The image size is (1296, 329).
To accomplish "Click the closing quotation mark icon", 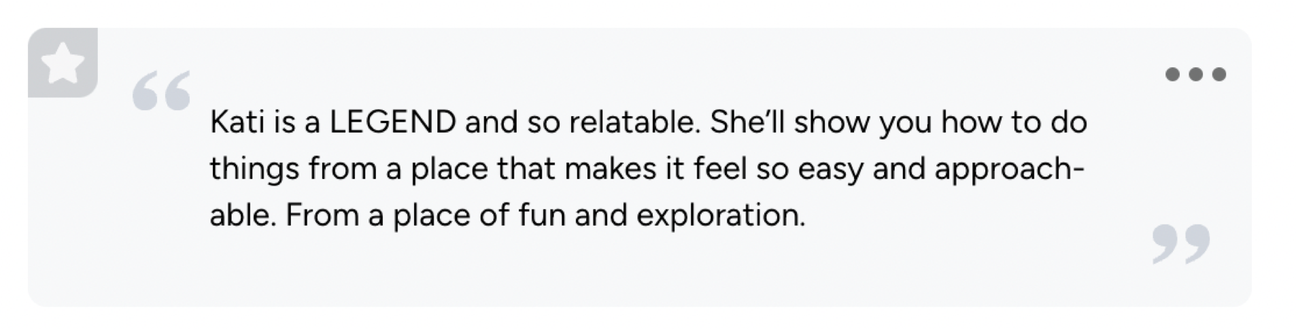I will pos(1181,244).
